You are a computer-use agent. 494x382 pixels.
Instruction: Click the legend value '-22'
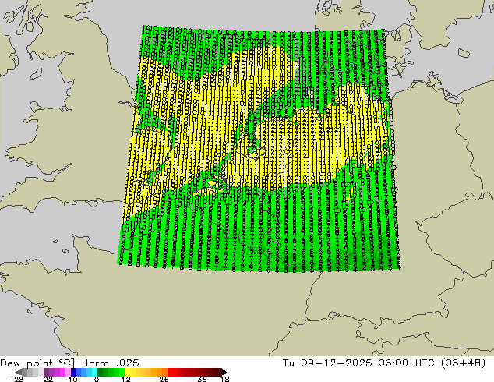point(44,379)
